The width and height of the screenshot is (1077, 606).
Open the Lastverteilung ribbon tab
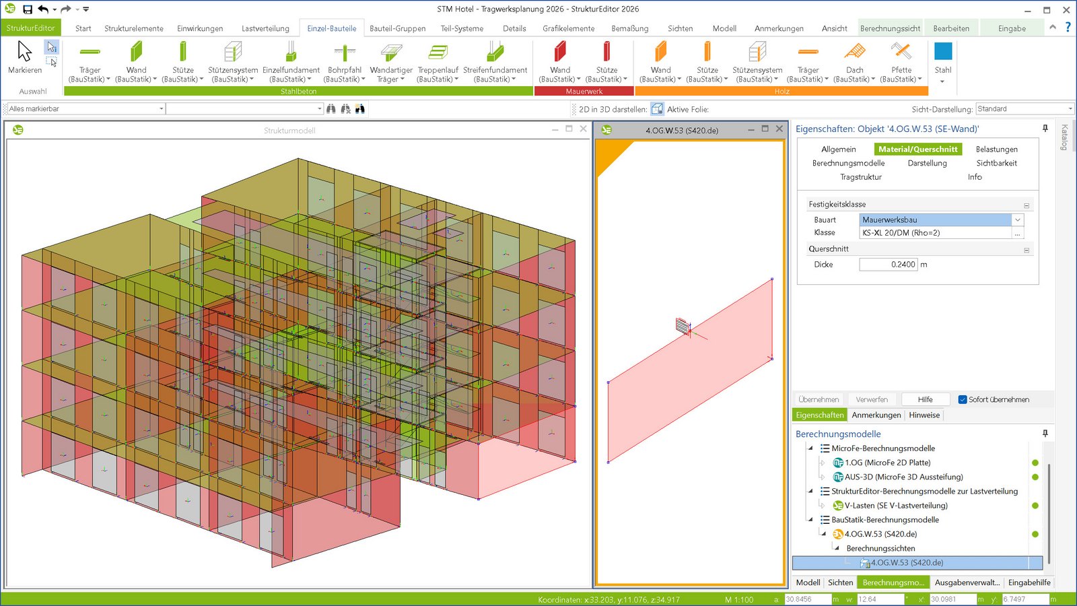pos(265,28)
